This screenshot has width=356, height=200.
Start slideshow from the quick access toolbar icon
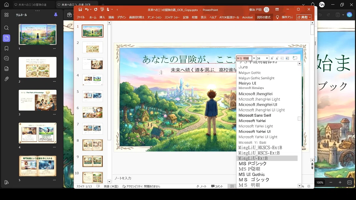(x=102, y=9)
